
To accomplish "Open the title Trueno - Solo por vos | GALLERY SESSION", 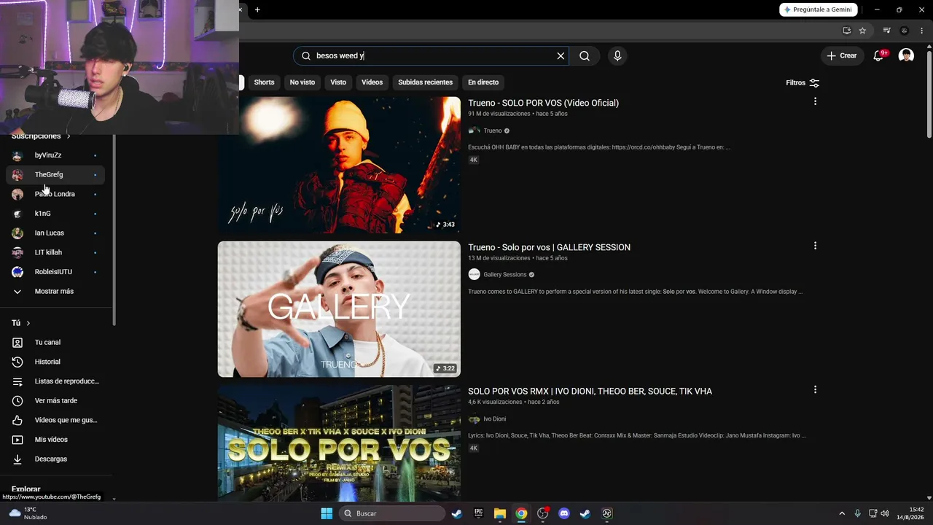I will (549, 247).
